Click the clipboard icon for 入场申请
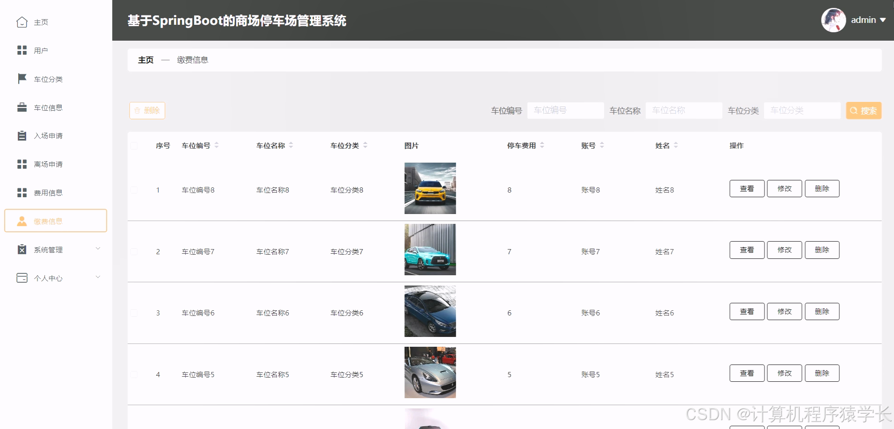This screenshot has height=429, width=894. click(22, 136)
